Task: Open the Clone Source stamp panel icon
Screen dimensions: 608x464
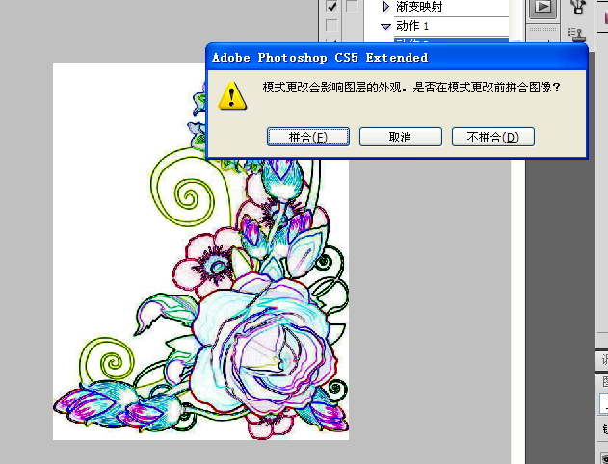Action: point(578,35)
